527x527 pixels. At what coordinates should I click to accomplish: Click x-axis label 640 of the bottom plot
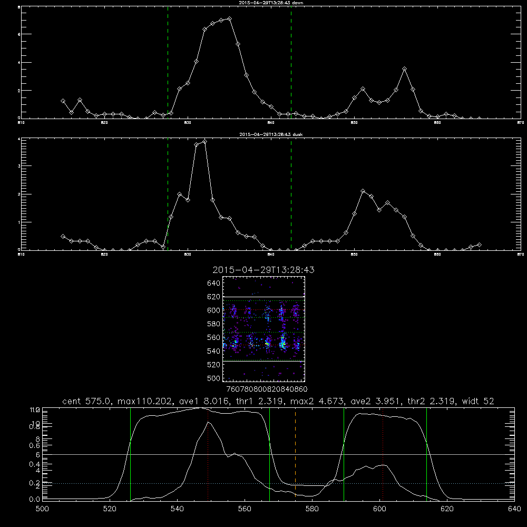tap(514, 509)
